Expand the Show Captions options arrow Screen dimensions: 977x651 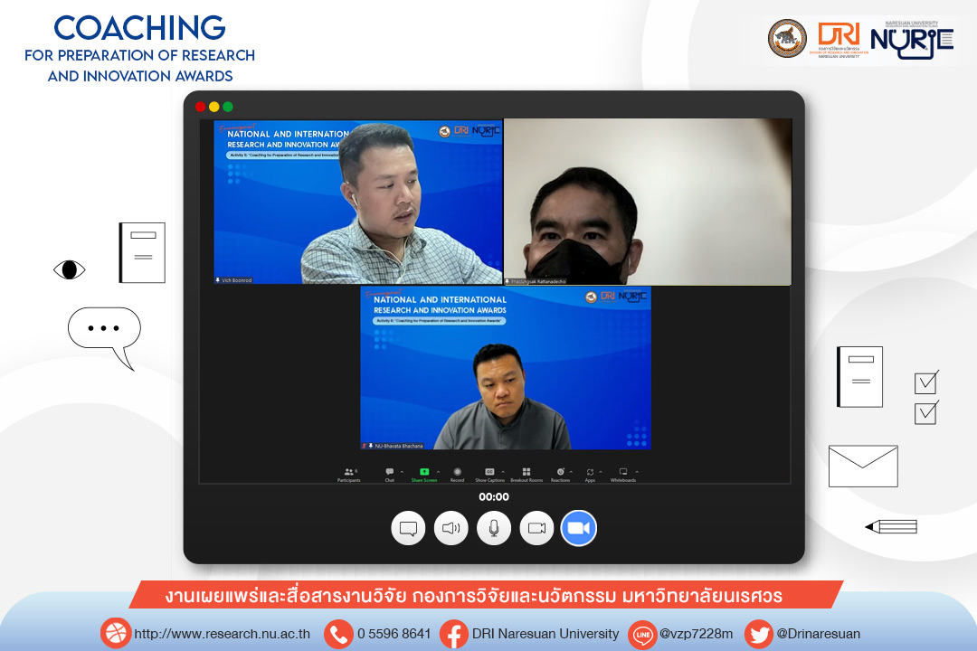click(503, 472)
